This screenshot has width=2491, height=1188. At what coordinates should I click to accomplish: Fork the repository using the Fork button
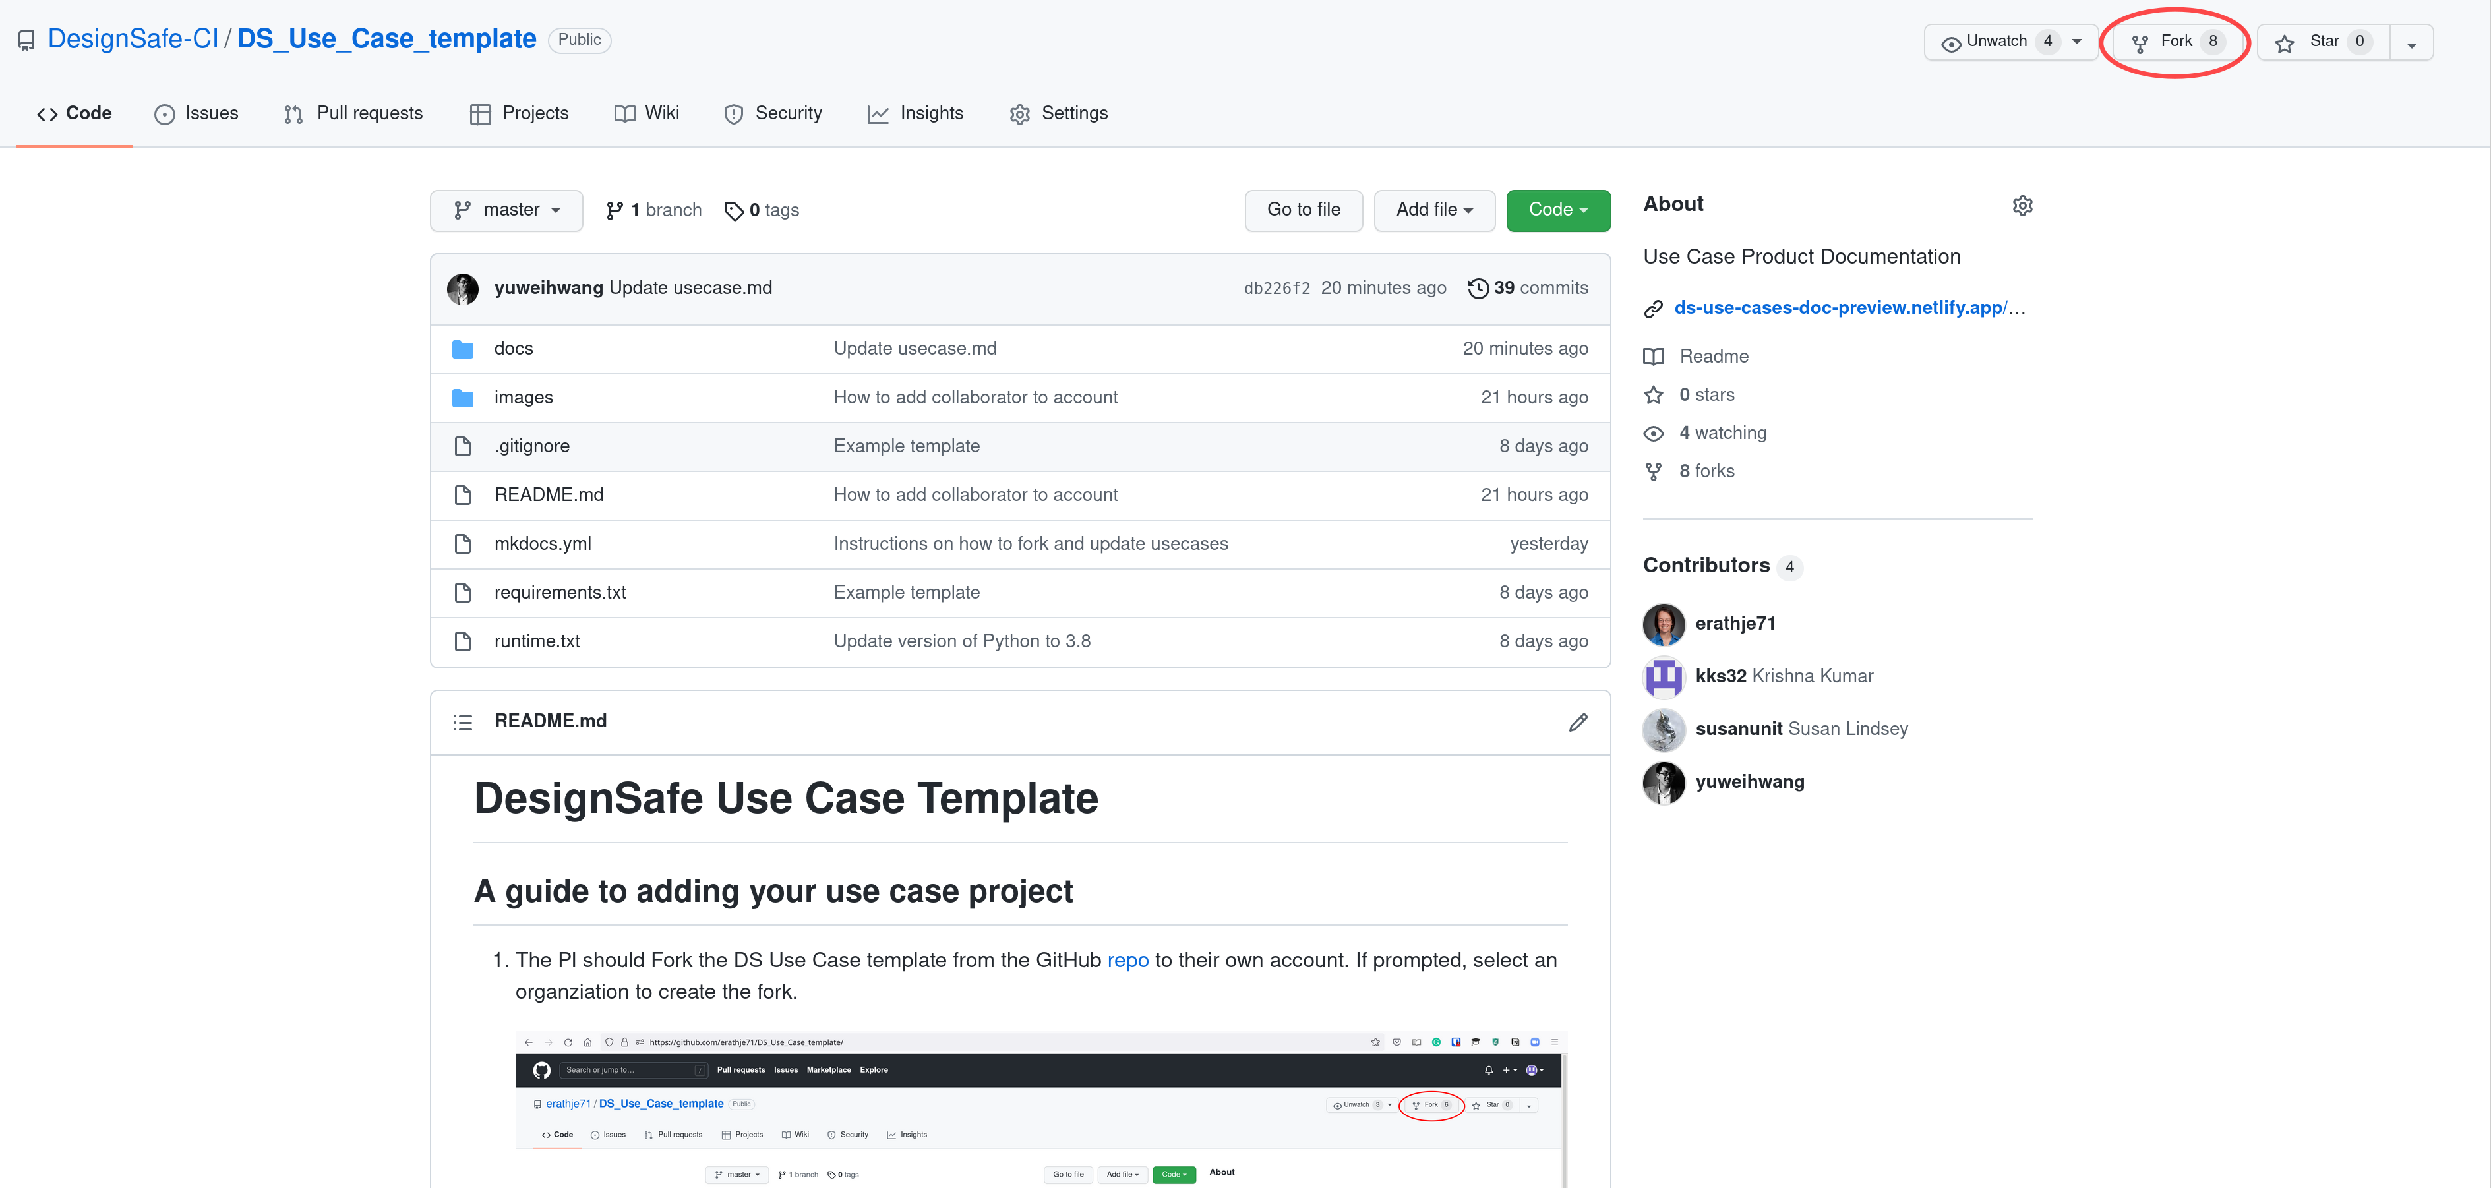[x=2176, y=42]
